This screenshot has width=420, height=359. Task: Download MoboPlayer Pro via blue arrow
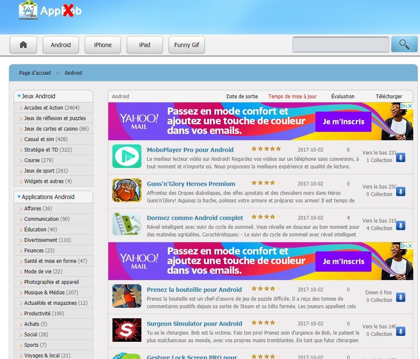[x=401, y=157]
